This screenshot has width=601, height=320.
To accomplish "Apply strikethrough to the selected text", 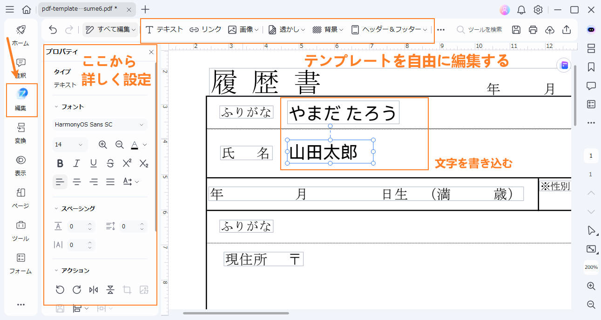I will (110, 163).
